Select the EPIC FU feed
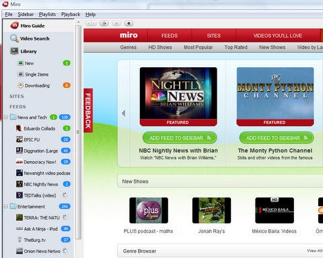 38,140
